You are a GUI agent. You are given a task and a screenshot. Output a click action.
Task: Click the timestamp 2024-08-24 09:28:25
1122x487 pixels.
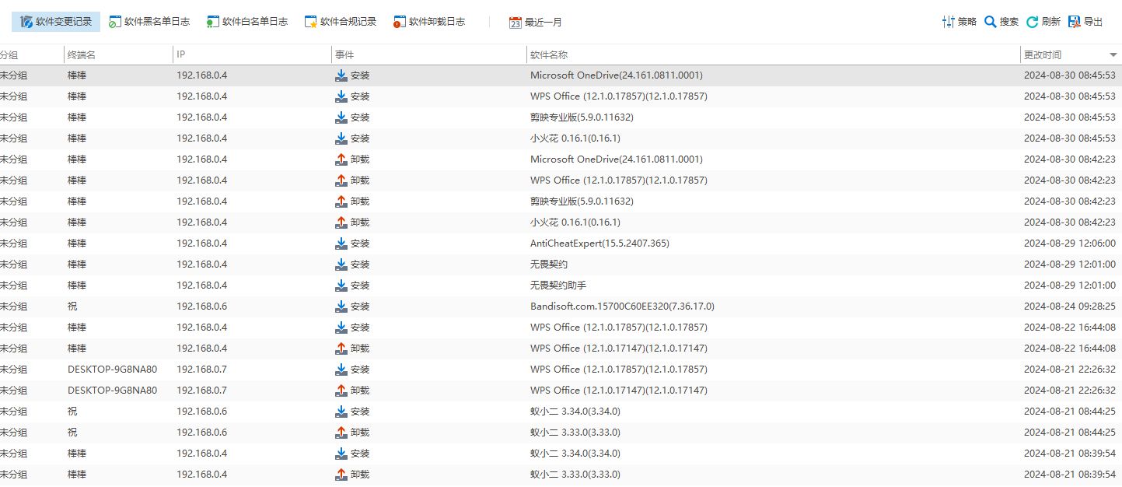[1070, 307]
